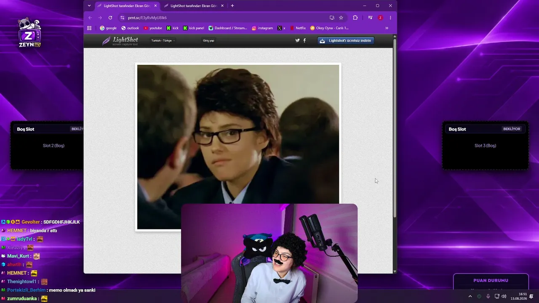
Task: Click Mavi_Kurt's username in chat
Action: coord(18,256)
